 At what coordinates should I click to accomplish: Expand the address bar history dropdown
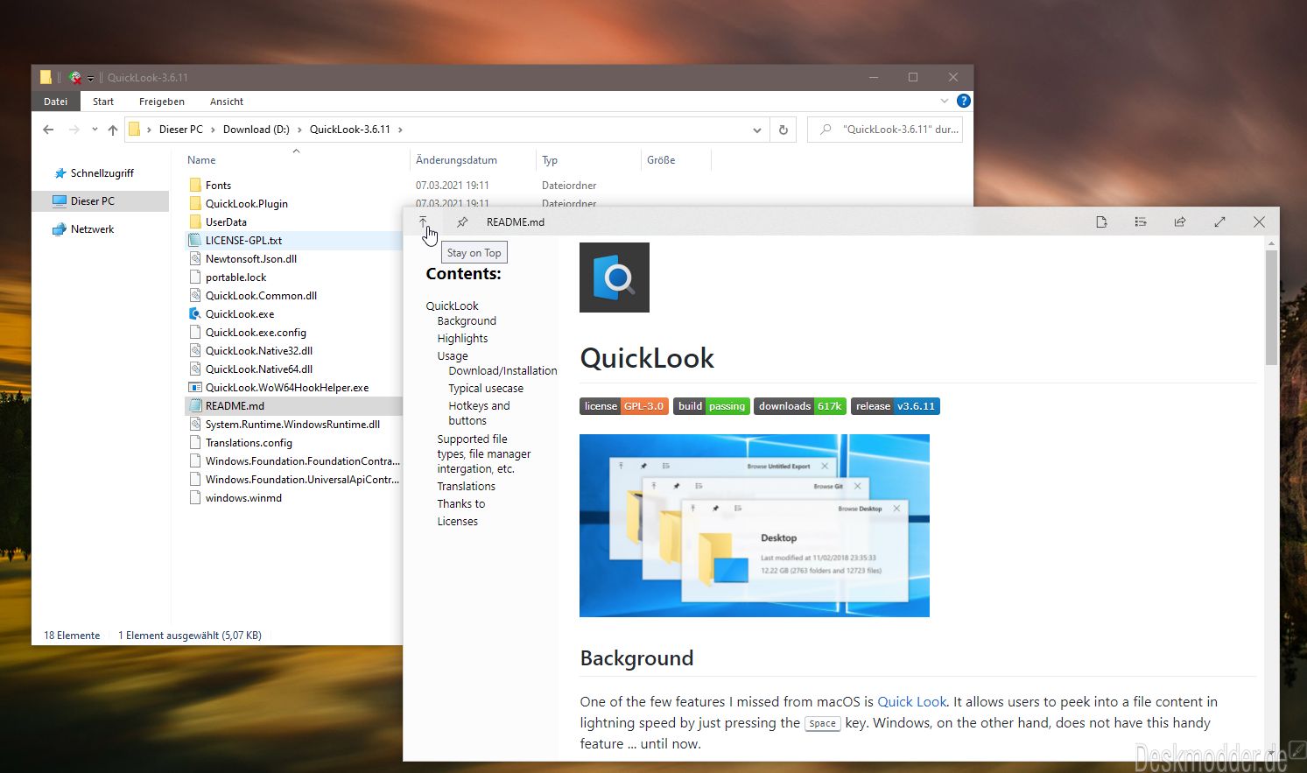pyautogui.click(x=757, y=130)
